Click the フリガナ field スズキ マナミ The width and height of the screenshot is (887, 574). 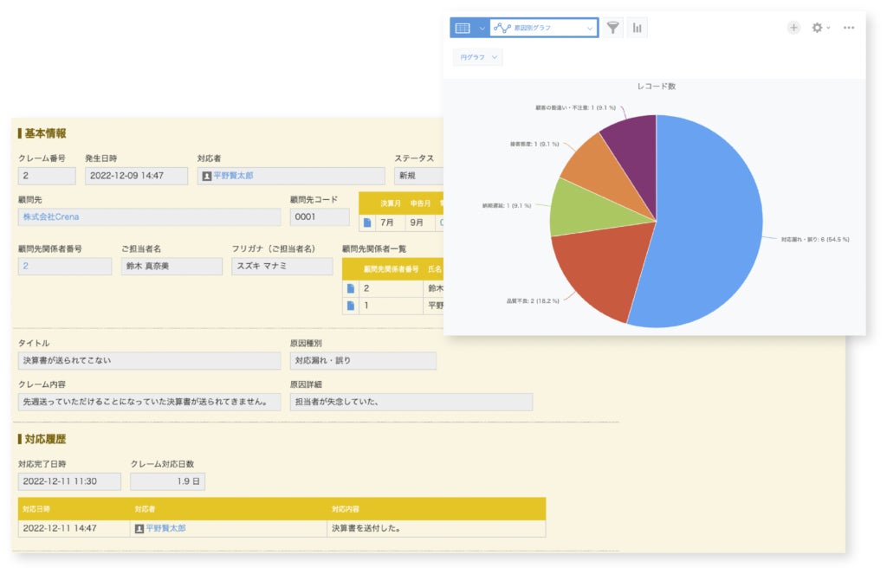pyautogui.click(x=282, y=266)
